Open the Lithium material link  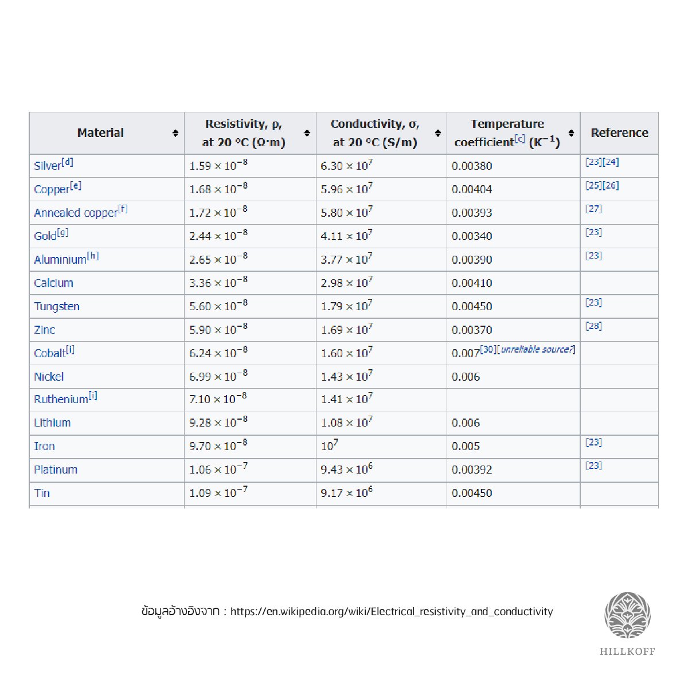(52, 423)
